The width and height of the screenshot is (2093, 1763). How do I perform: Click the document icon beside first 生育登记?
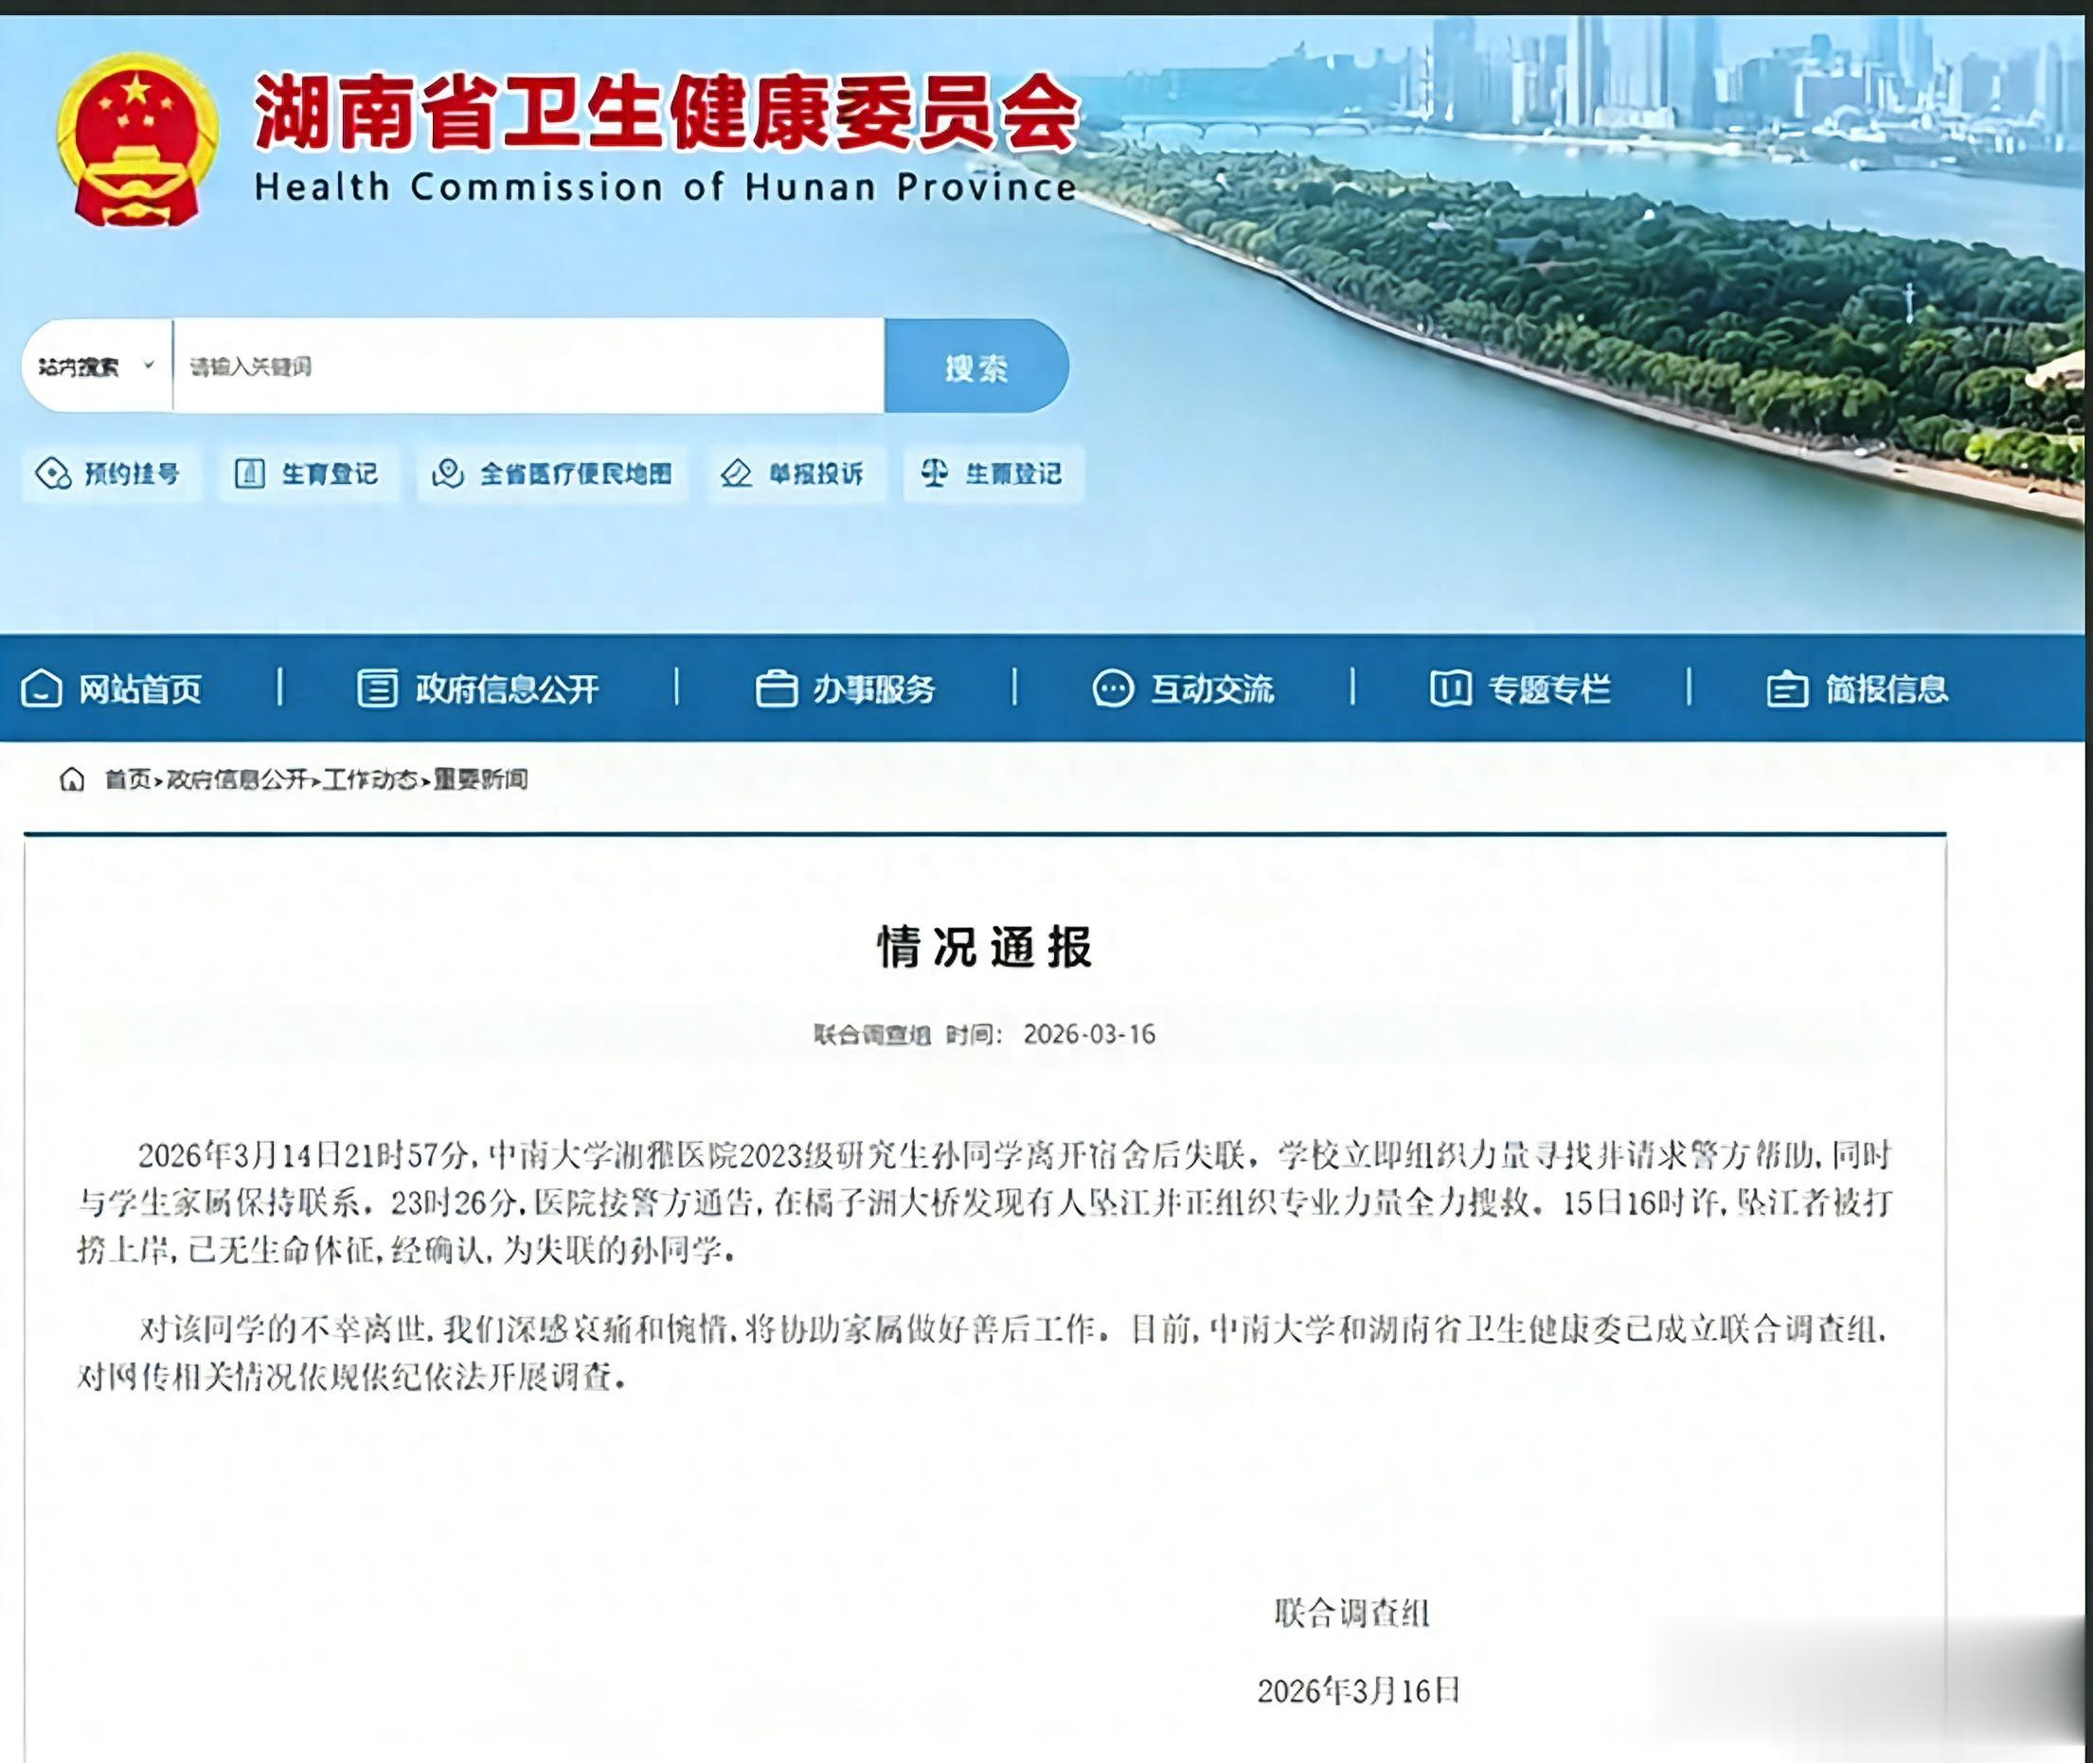249,472
